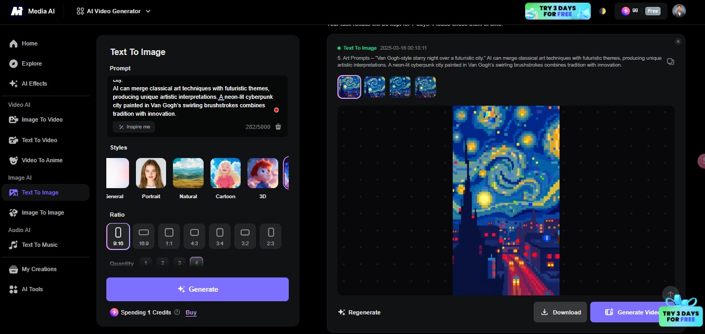Screen dimensions: 705x334
Task: Open the AI Effects section
Action: coord(33,83)
